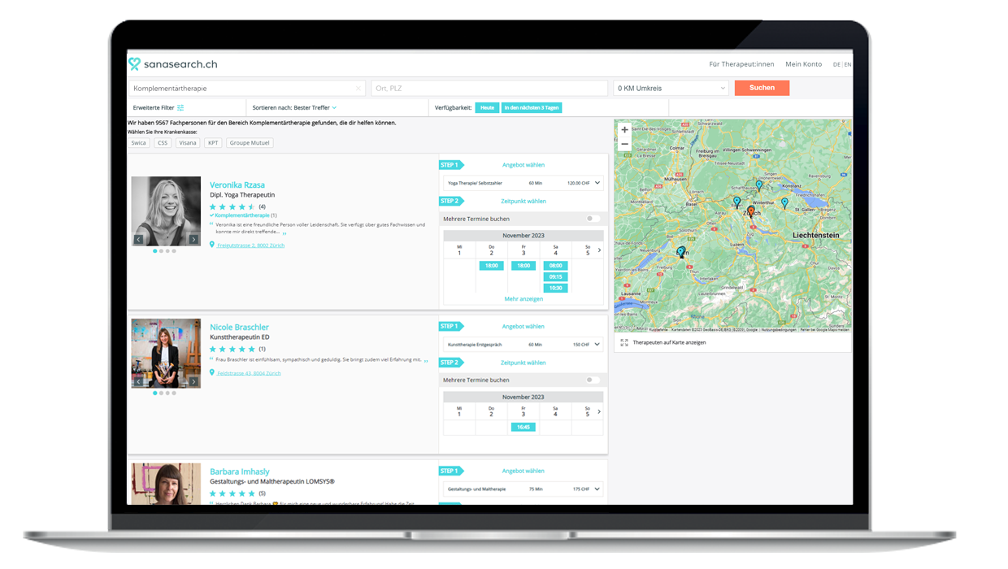Enable Mehrere Termine buchen for Veronika Rzasa
This screenshot has height=569, width=1008.
[593, 219]
